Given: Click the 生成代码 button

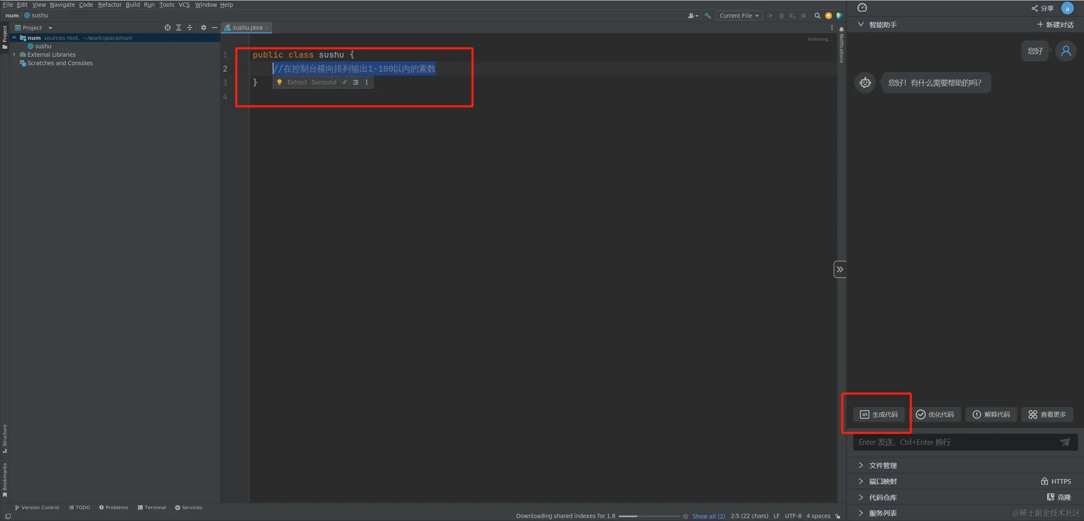Looking at the screenshot, I should (879, 414).
